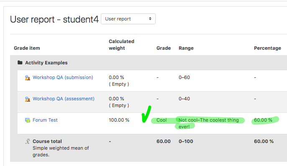
Task: Open the Forum Test link
Action: coord(45,120)
